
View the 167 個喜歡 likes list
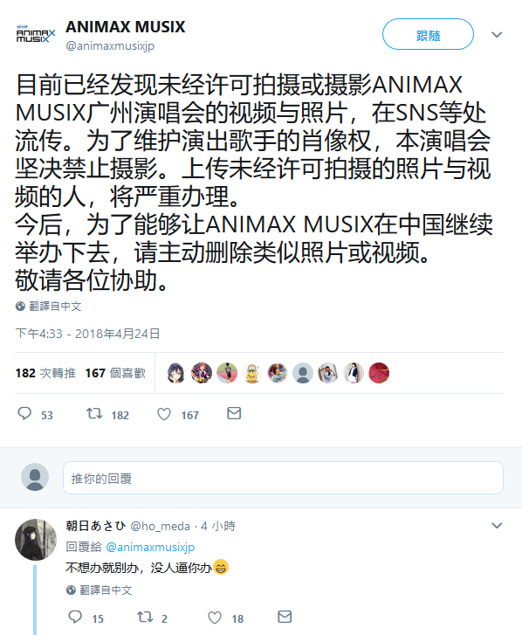[x=115, y=373]
